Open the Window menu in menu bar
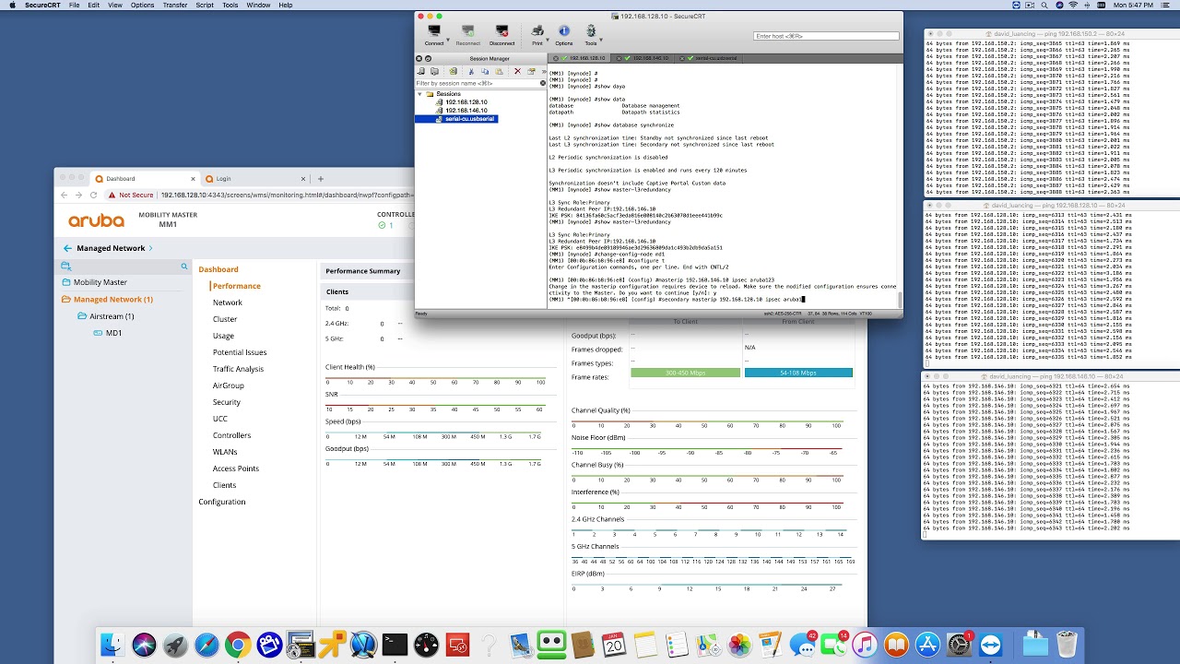The height and width of the screenshot is (664, 1180). click(258, 6)
